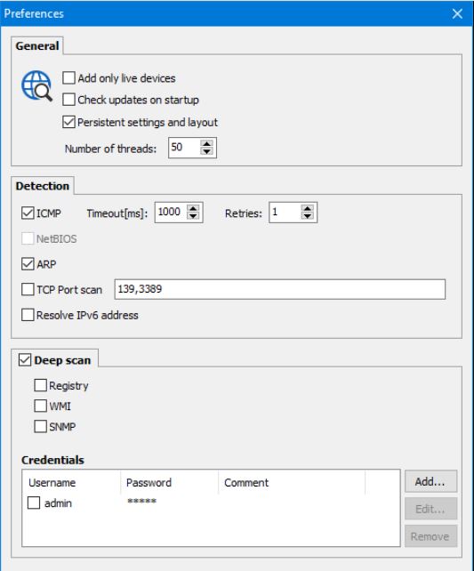Disable ICMP detection
Viewport: 474px width, 571px height.
28,213
